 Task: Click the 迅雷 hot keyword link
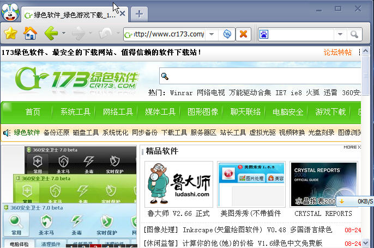[x=330, y=93]
